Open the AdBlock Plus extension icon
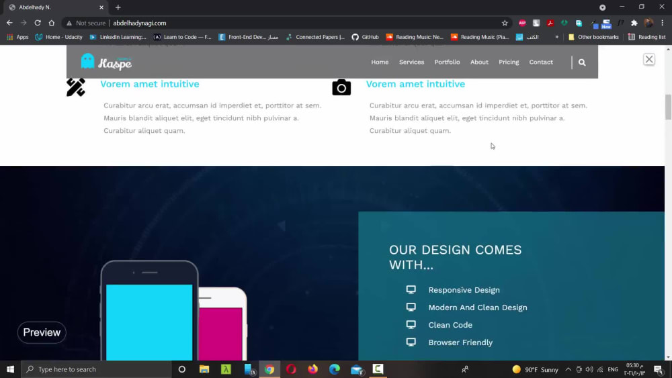672x378 pixels. (x=522, y=23)
